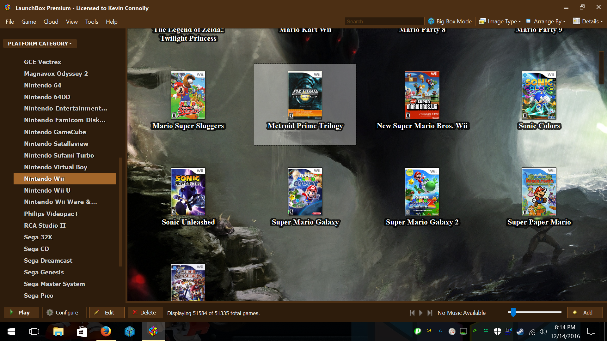The image size is (607, 341).
Task: Open Task View in taskbar
Action: coord(34,331)
